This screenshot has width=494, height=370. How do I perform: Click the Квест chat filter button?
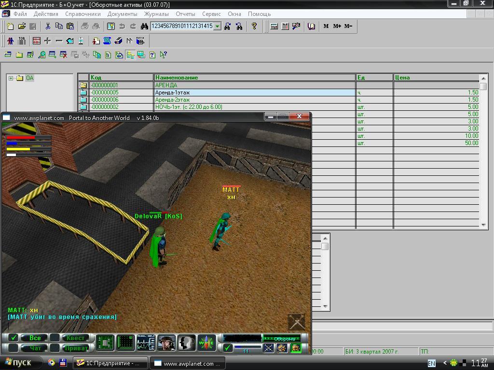76,338
